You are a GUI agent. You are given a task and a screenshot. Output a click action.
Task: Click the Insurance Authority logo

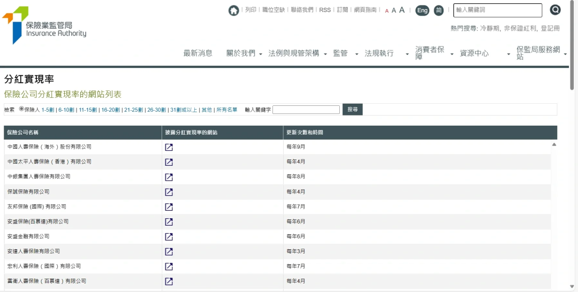pyautogui.click(x=44, y=25)
